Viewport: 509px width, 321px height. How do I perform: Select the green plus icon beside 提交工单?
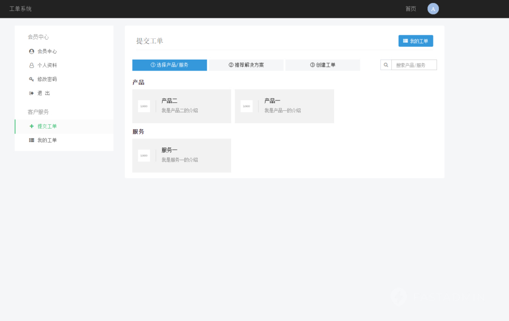pos(31,126)
